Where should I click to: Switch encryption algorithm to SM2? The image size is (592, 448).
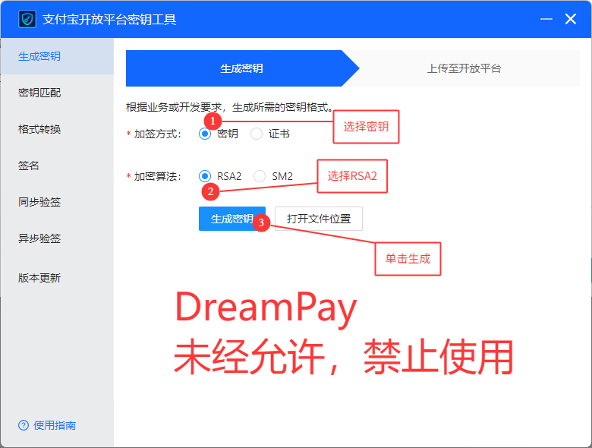[260, 176]
